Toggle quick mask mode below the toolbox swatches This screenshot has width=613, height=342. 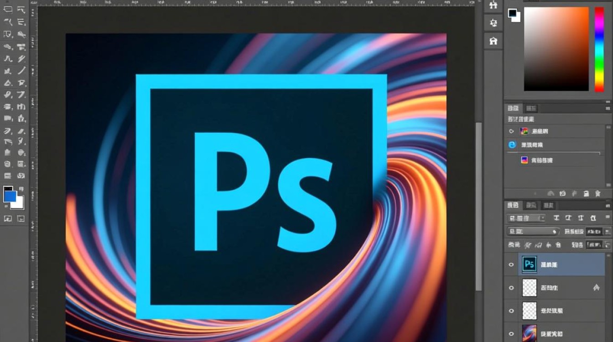(8, 218)
